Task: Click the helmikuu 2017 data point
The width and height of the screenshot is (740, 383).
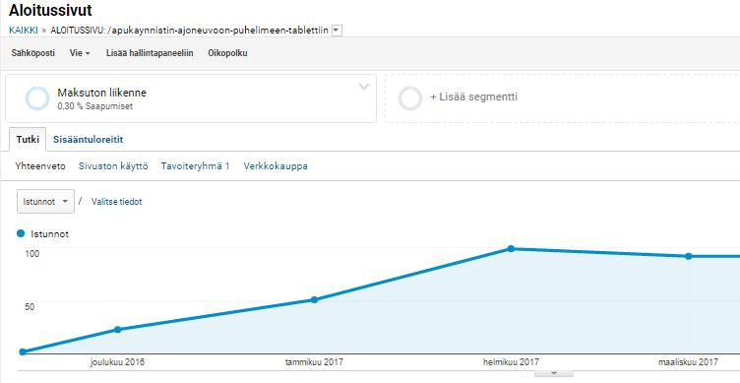Action: (511, 248)
